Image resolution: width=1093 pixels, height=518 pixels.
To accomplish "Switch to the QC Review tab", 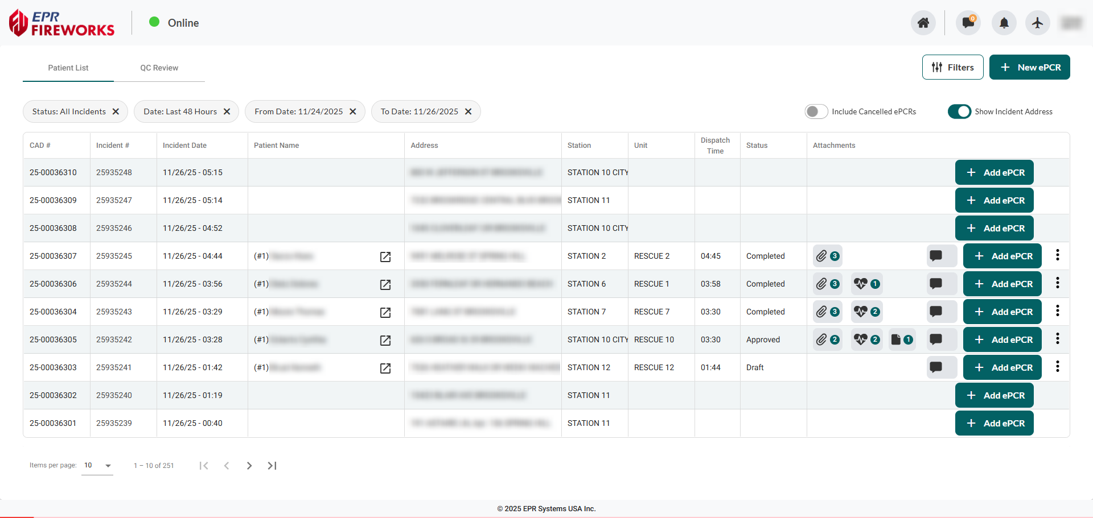I will [x=159, y=68].
